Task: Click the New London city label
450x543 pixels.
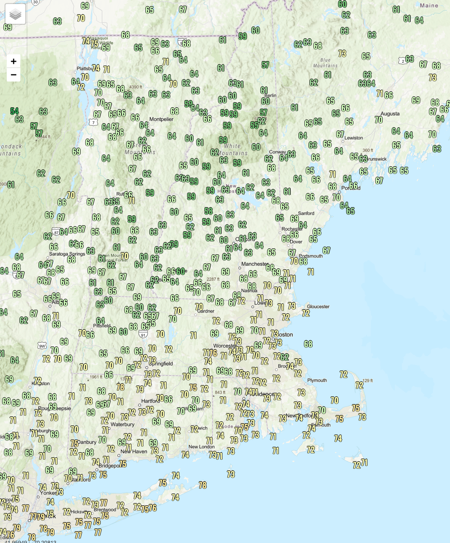Action: 201,447
